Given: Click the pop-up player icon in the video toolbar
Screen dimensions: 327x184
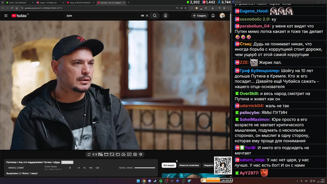Looking at the screenshot, I should pyautogui.click(x=112, y=154).
